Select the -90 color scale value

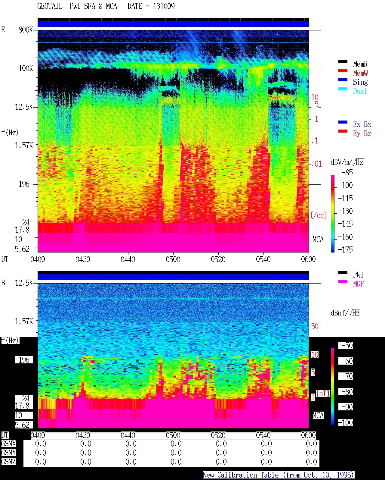tap(346, 407)
